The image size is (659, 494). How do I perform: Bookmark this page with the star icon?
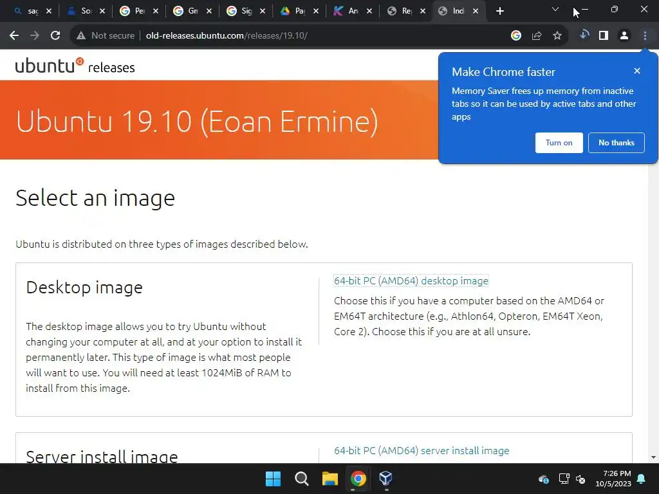(557, 36)
